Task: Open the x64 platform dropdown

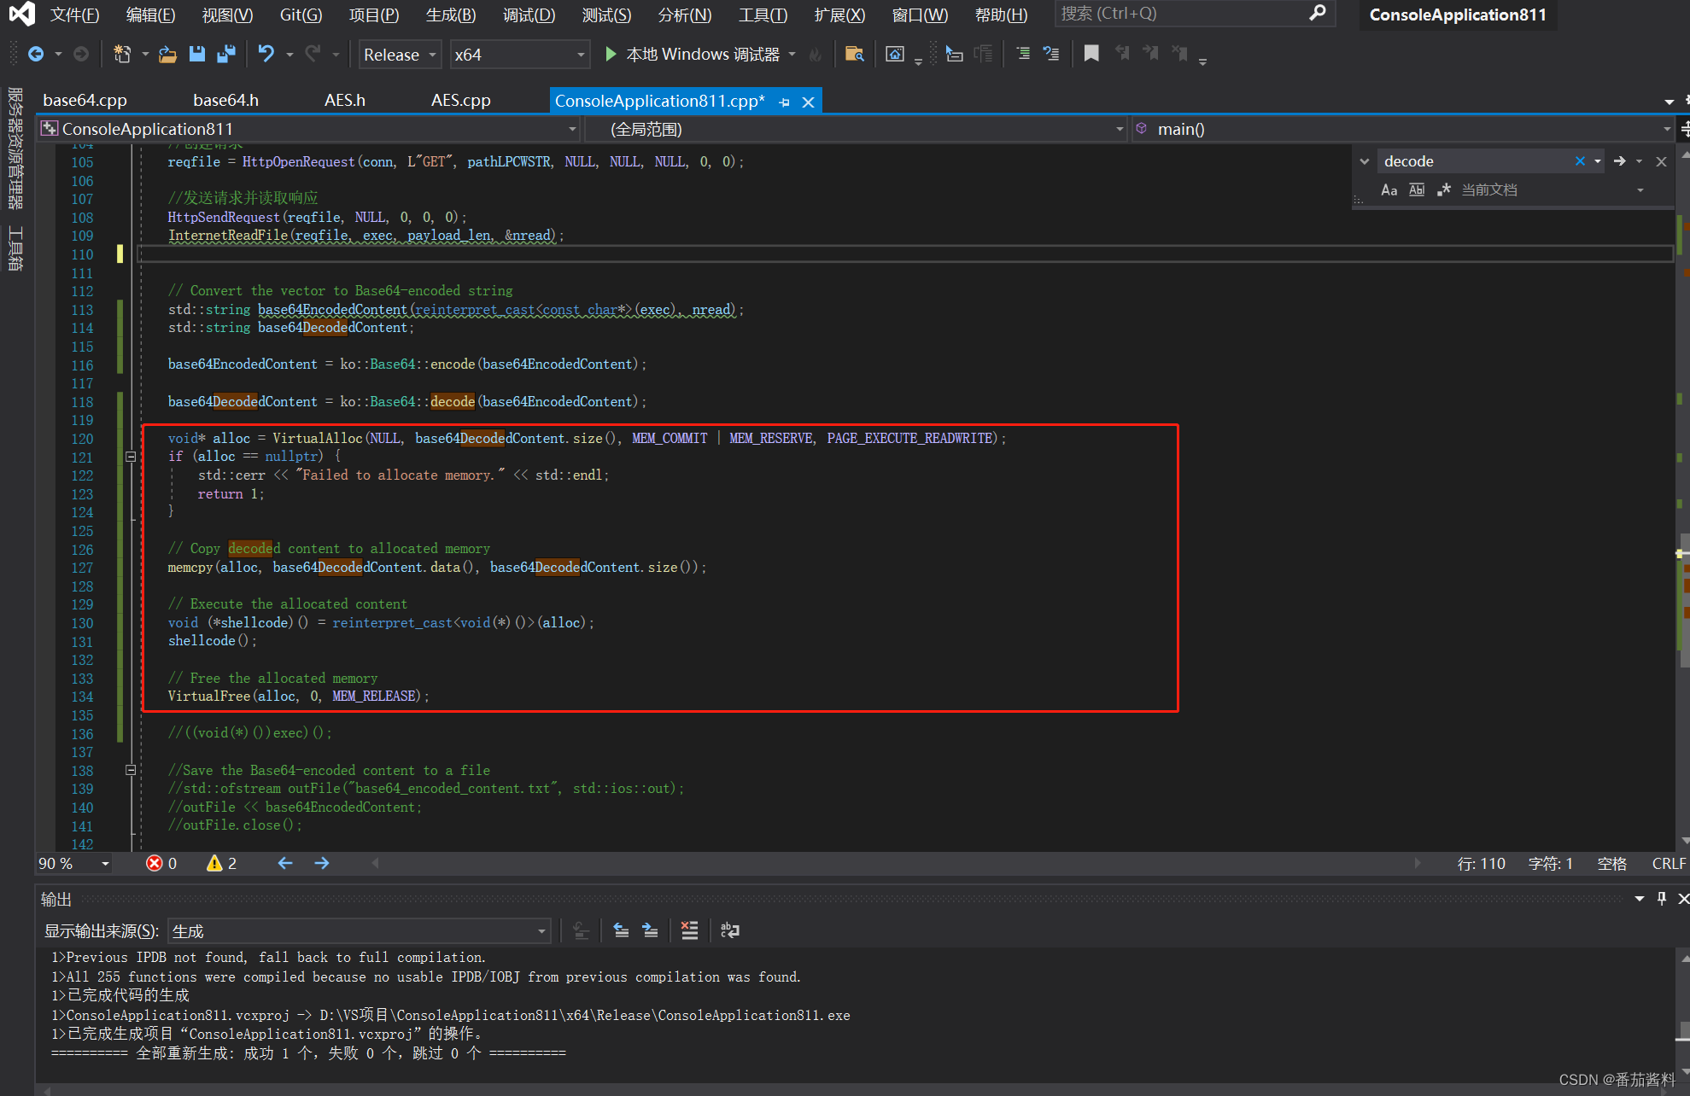Action: 520,55
